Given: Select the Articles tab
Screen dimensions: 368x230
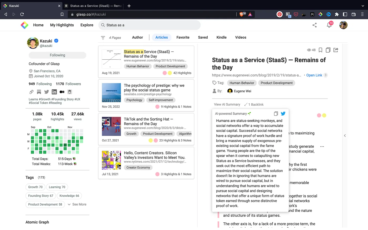Looking at the screenshot, I should (x=162, y=37).
